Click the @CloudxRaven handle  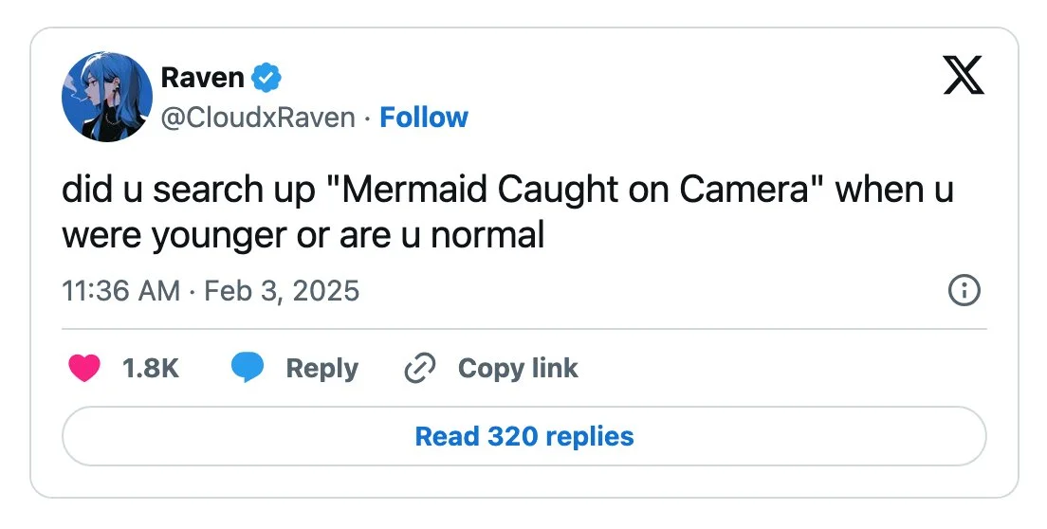pos(258,118)
